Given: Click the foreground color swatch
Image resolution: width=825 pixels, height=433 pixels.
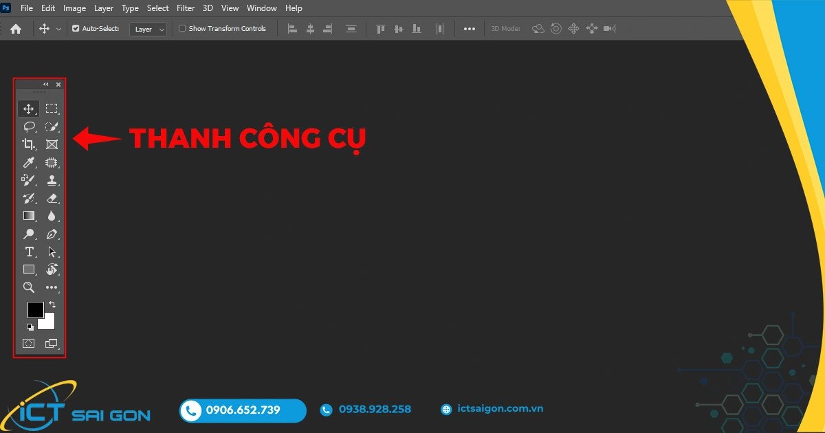Looking at the screenshot, I should point(36,310).
